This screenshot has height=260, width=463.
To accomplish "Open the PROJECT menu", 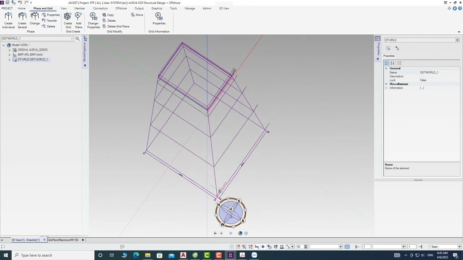I will pos(7,8).
